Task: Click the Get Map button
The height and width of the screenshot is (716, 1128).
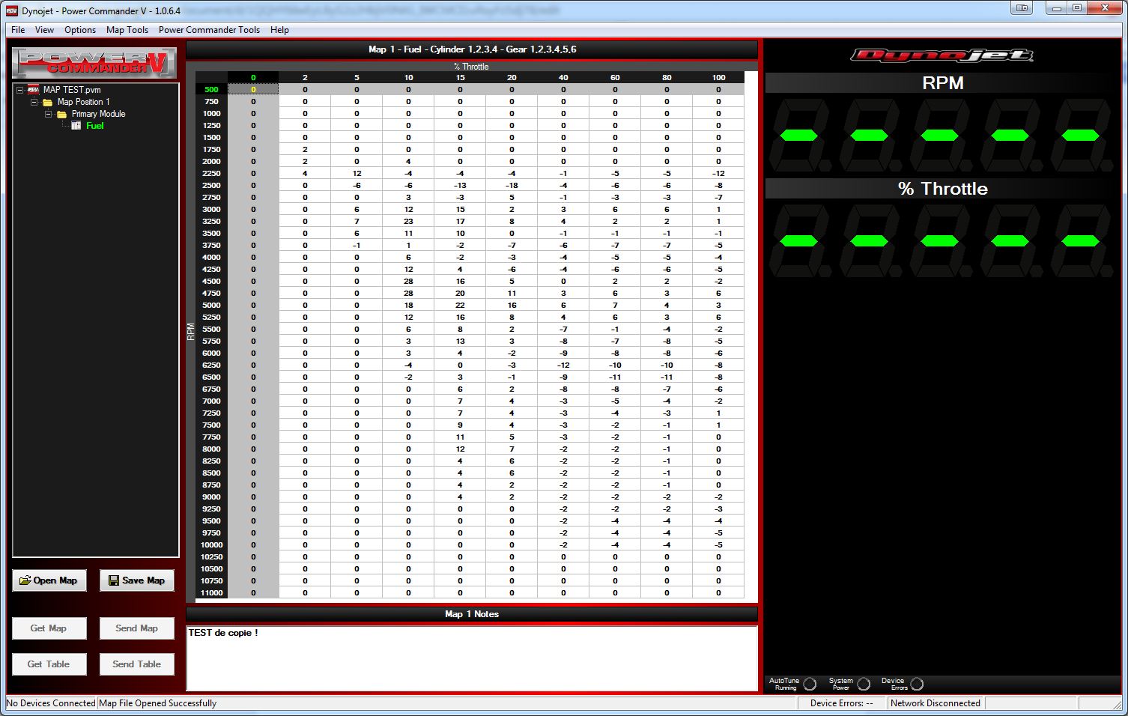Action: tap(49, 628)
